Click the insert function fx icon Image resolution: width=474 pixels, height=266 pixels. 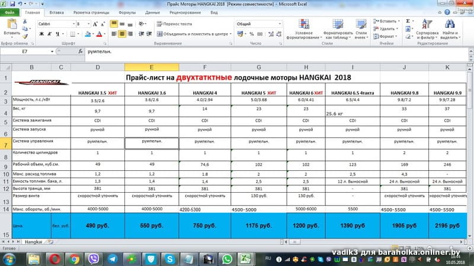tap(80, 51)
